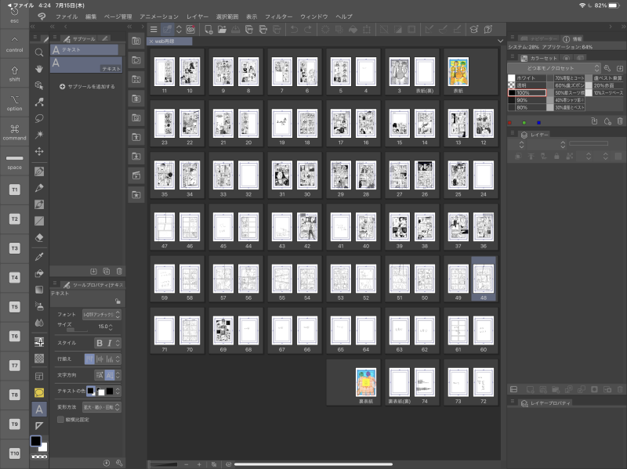627x469 pixels.
Task: Tap the T1 edge keyboard key
Action: [x=14, y=189]
